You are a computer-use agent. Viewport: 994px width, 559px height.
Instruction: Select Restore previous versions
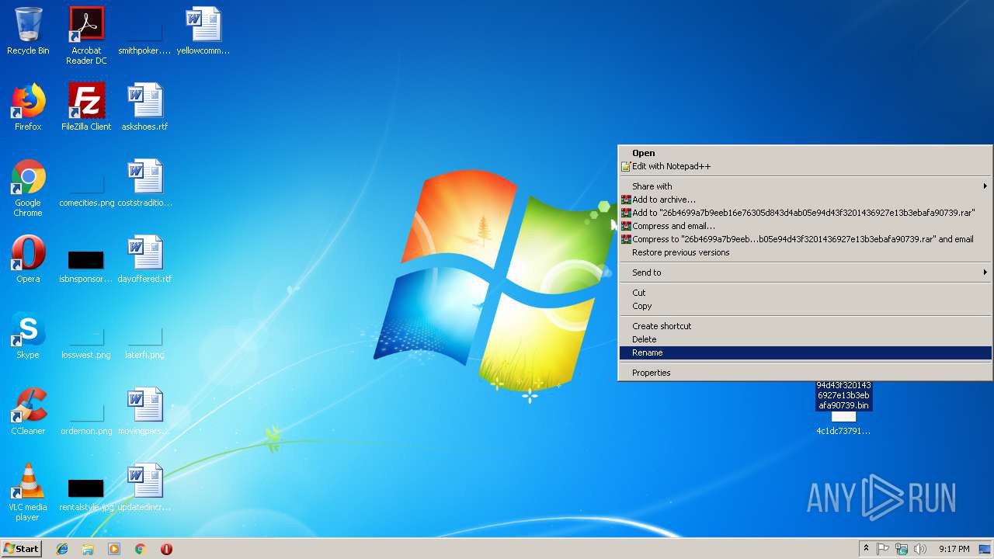[805, 252]
